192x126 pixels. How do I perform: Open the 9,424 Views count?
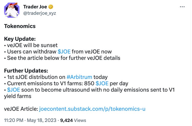(x=73, y=120)
